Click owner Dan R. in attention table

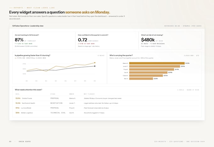[71, 113]
